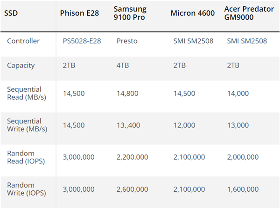Screen dimensions: 280x209
Task: Click the PS5028-E28 controller cell
Action: pos(81,41)
